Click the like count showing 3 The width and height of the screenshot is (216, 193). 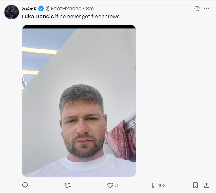(x=116, y=185)
